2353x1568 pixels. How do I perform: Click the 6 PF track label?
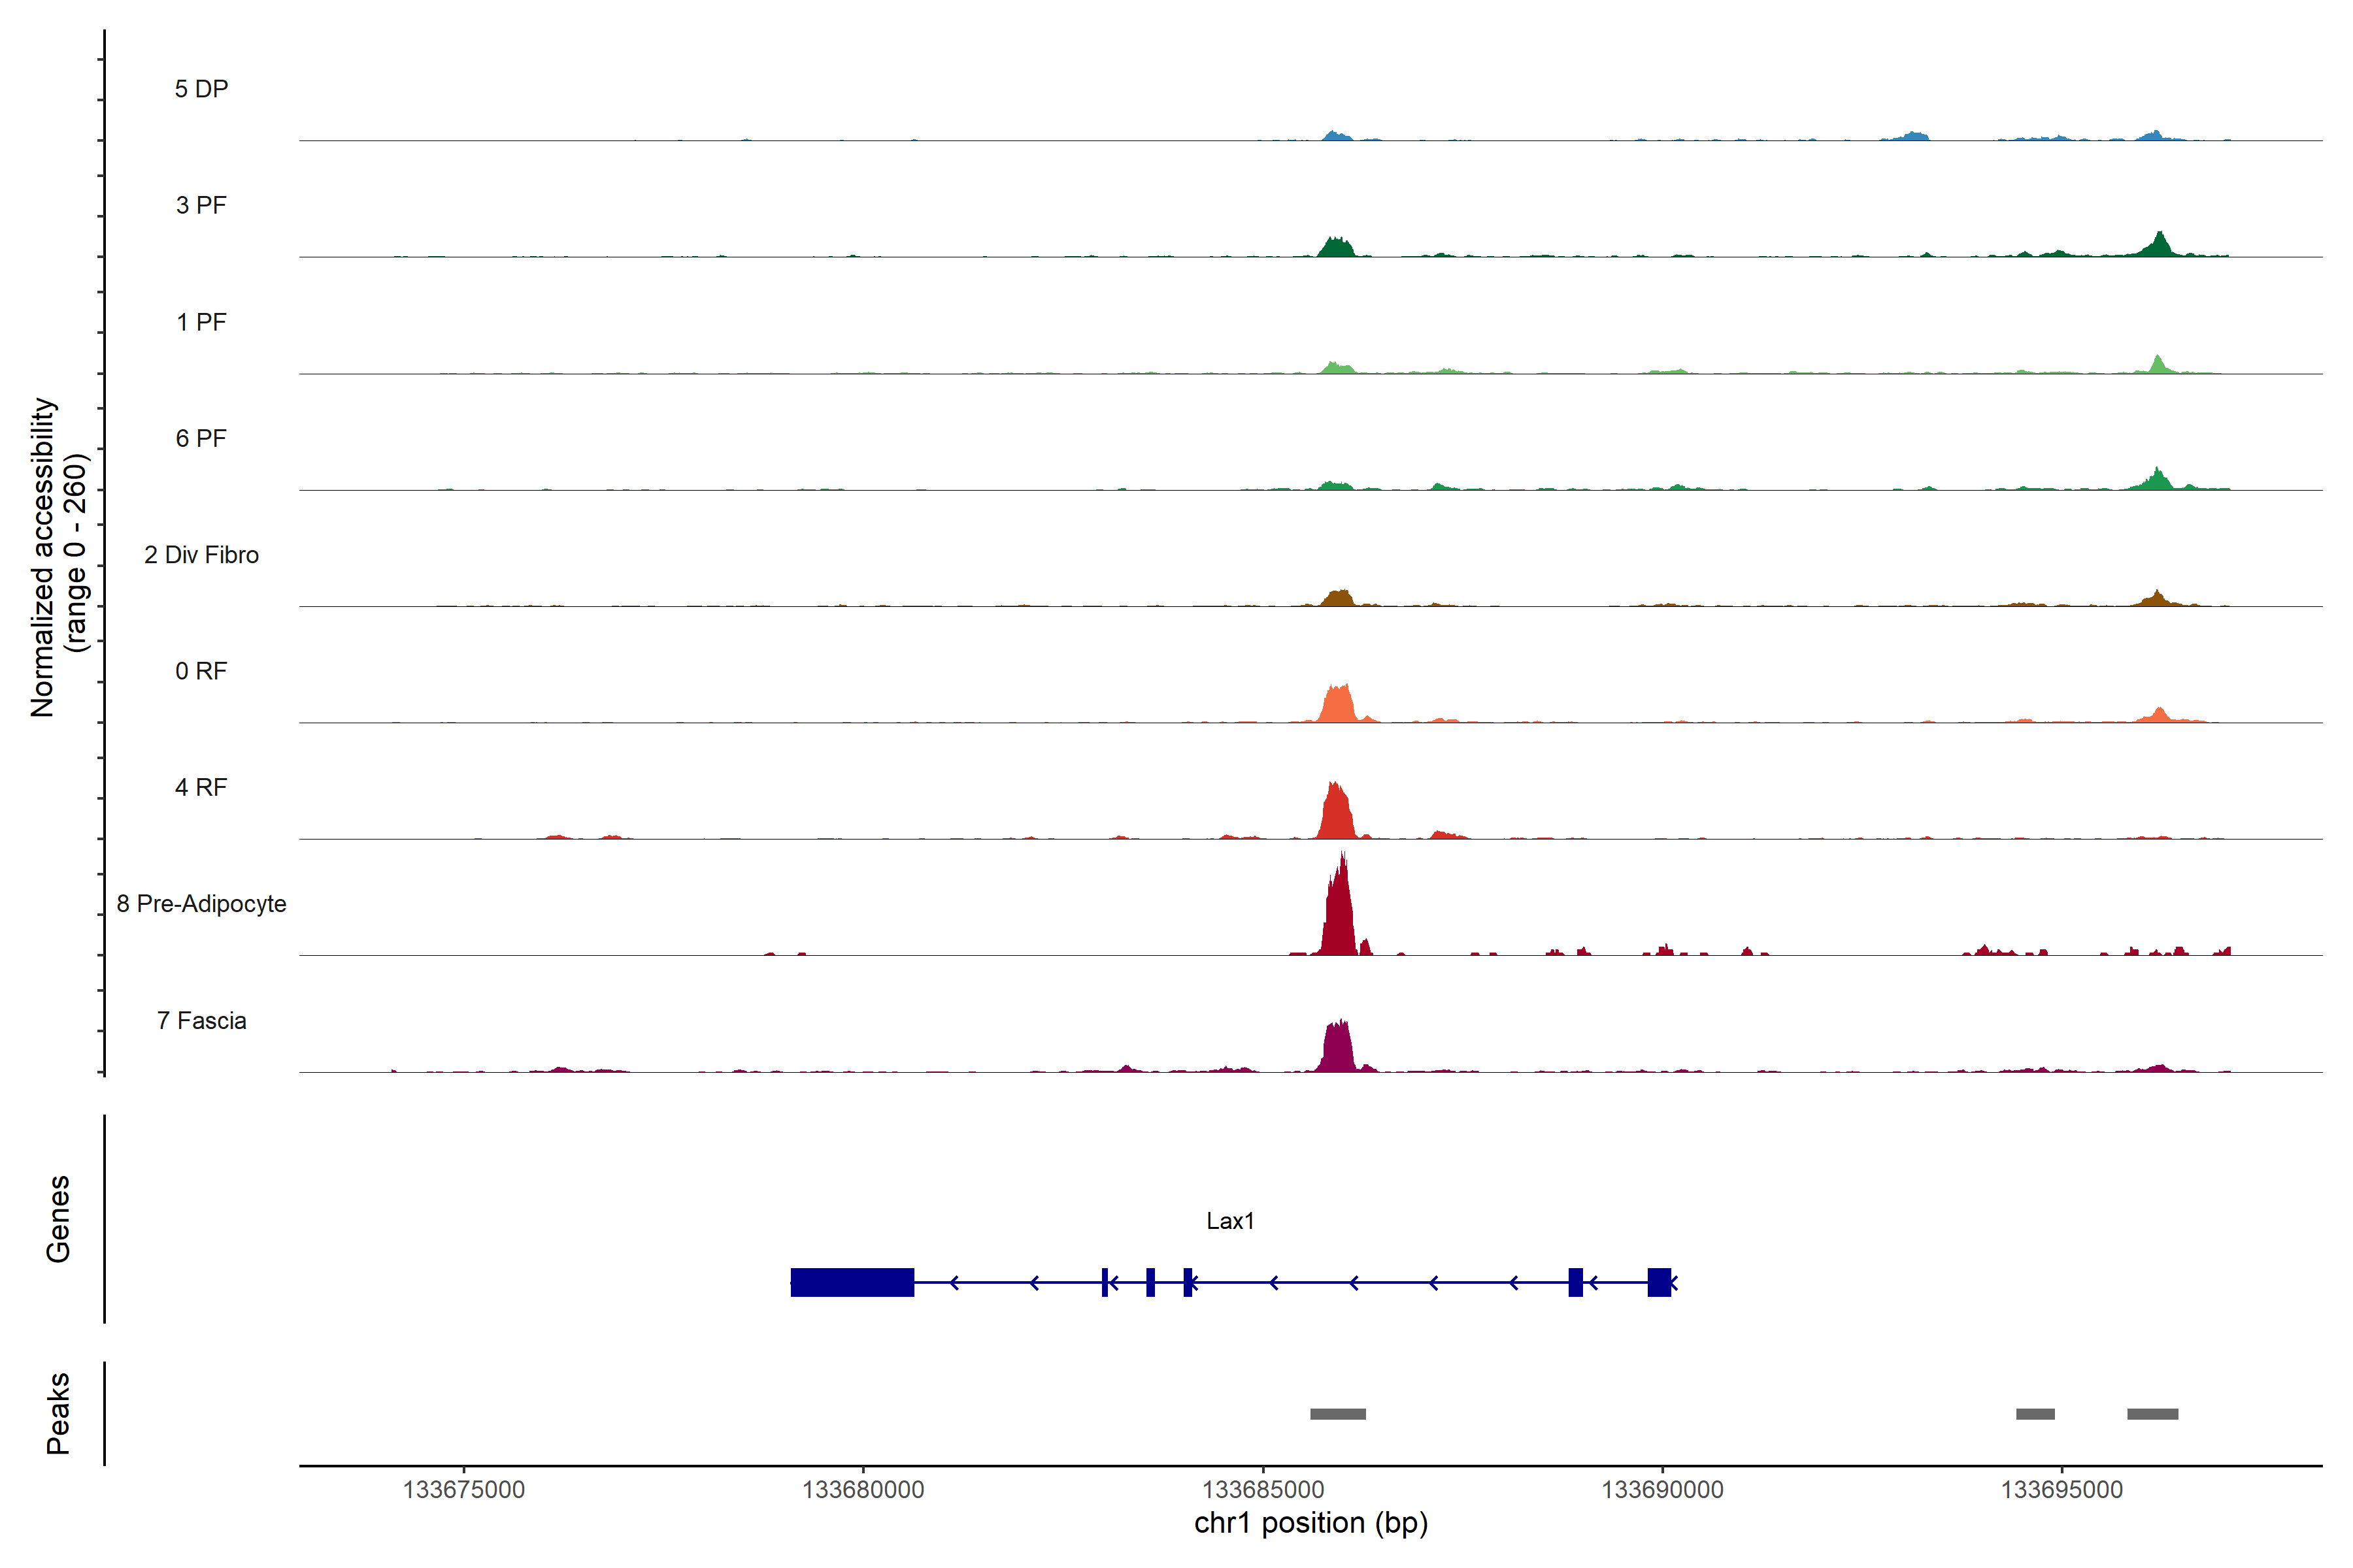[x=201, y=438]
